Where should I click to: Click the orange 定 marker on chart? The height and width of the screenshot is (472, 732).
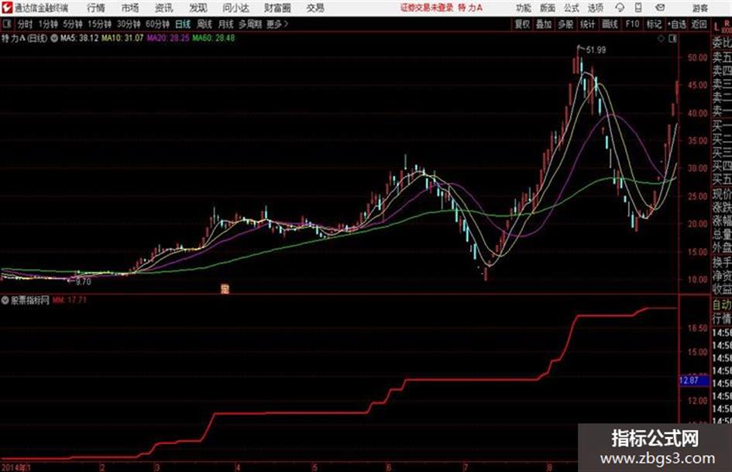coord(225,289)
